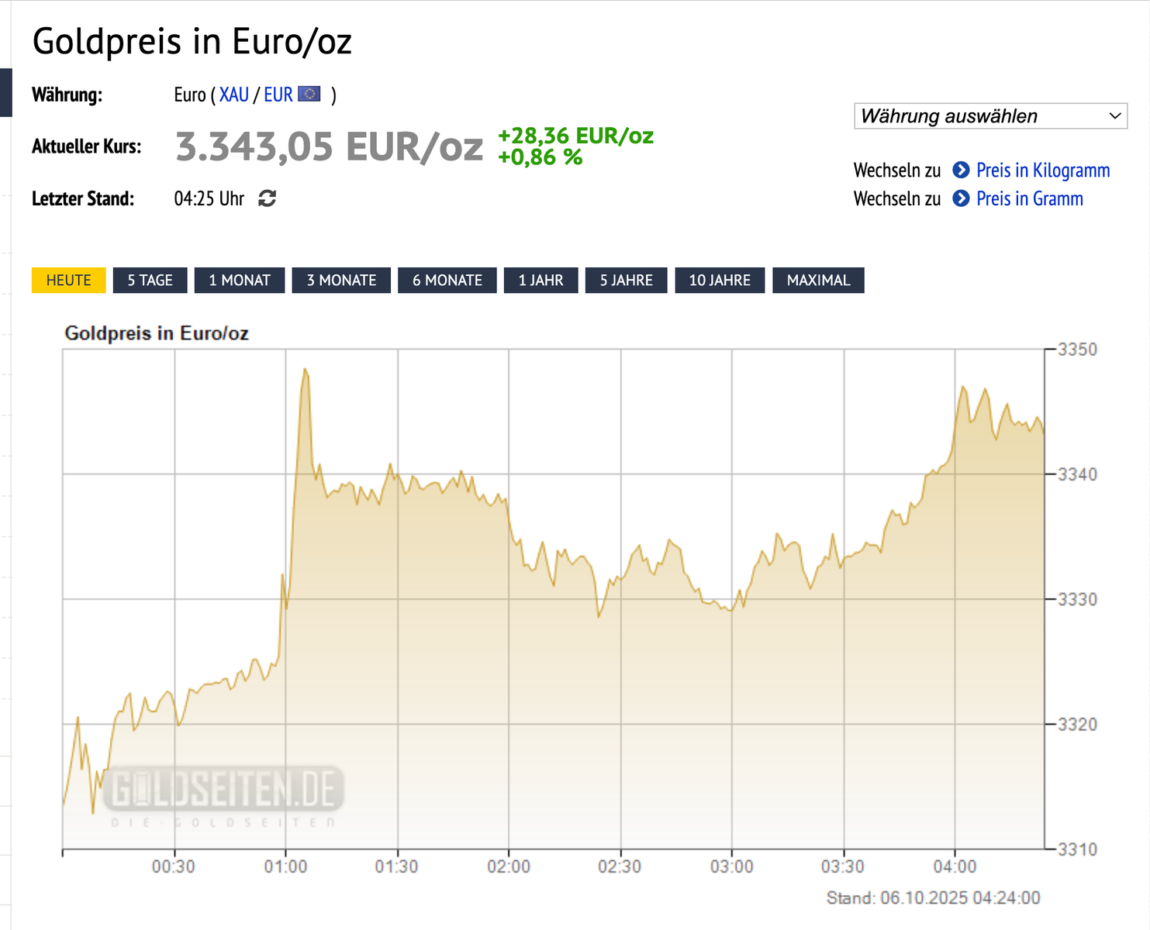
Task: Select the HEUTE time range tab
Action: coord(68,281)
